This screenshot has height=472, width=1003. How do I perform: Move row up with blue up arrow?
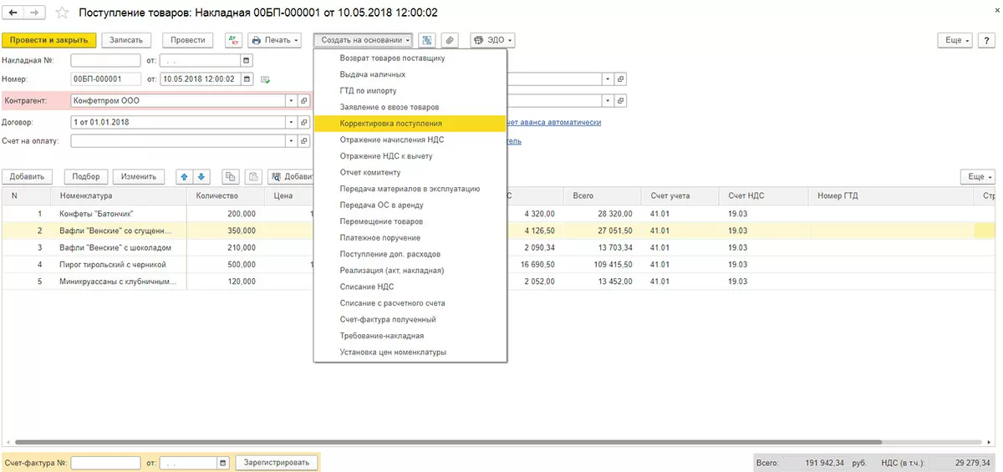coord(184,176)
